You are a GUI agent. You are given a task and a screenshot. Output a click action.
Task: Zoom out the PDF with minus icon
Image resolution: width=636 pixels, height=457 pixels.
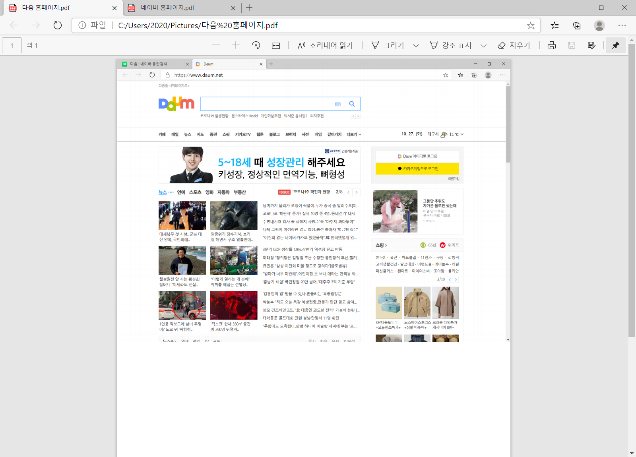[x=216, y=45]
